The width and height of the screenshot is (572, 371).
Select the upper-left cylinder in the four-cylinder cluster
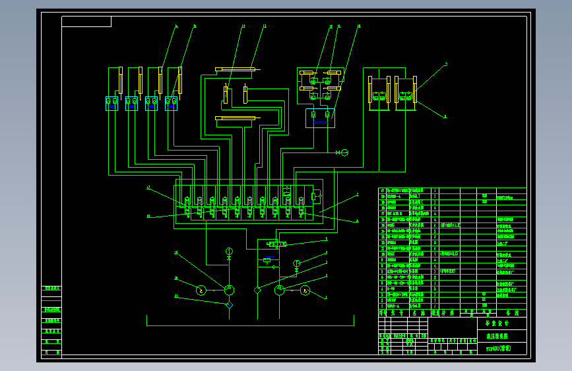pyautogui.click(x=307, y=73)
